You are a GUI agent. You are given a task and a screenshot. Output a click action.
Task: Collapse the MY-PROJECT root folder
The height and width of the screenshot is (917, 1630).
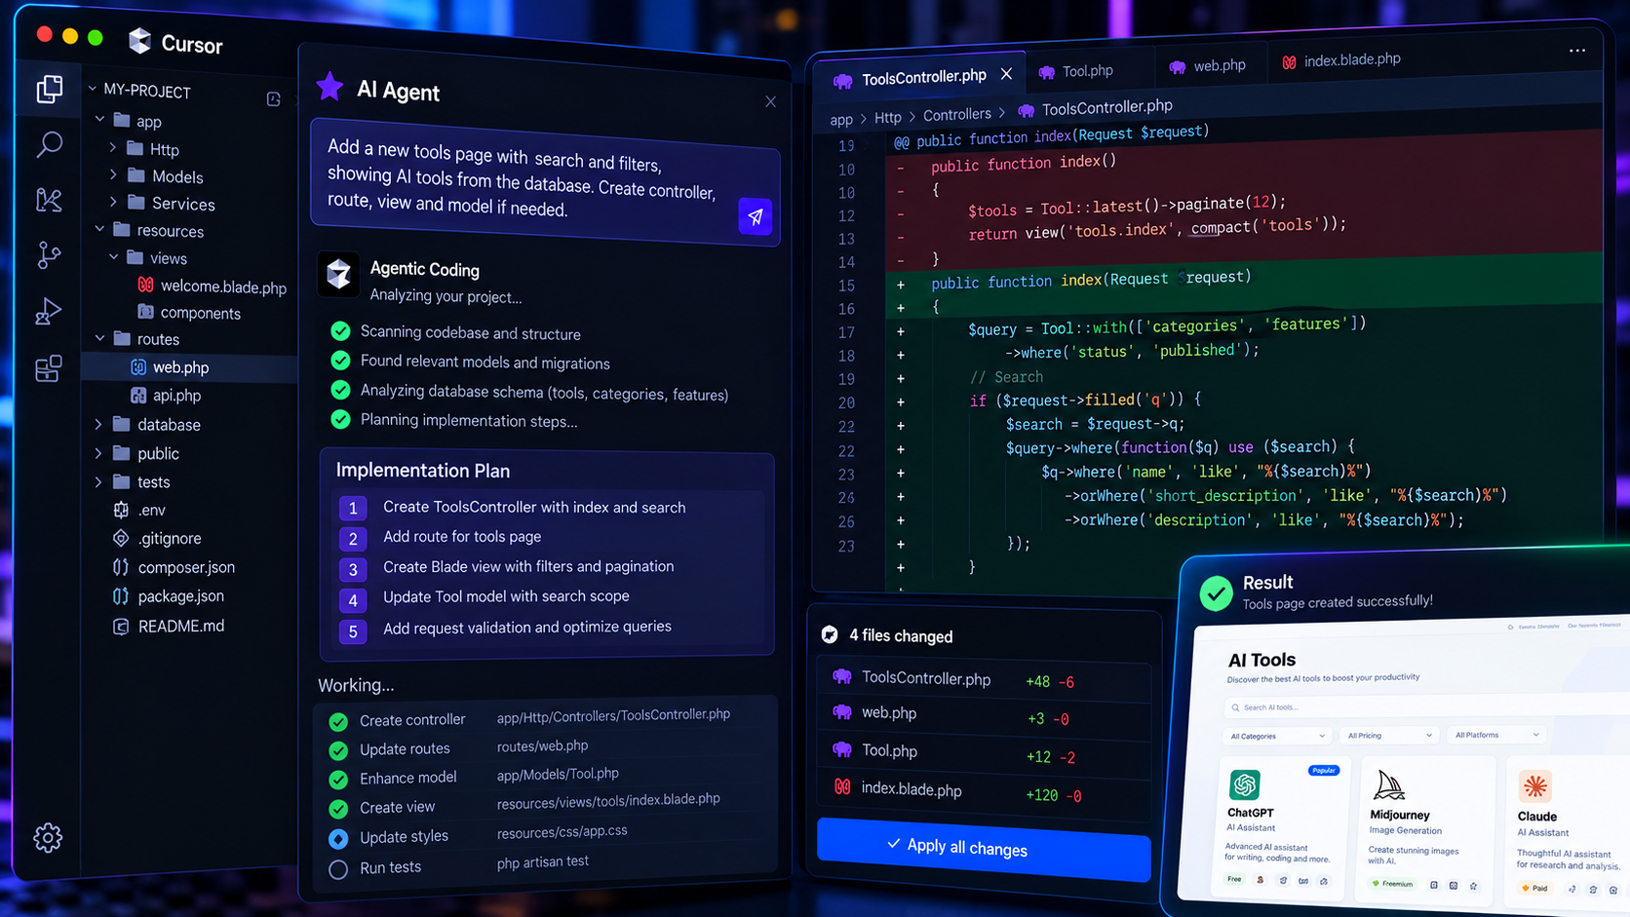[94, 89]
